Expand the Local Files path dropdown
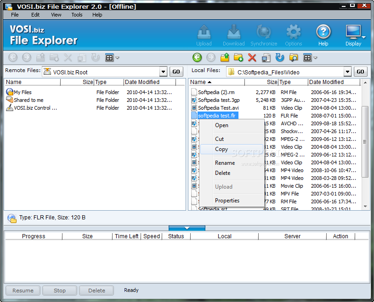The width and height of the screenshot is (374, 302). pyautogui.click(x=347, y=72)
